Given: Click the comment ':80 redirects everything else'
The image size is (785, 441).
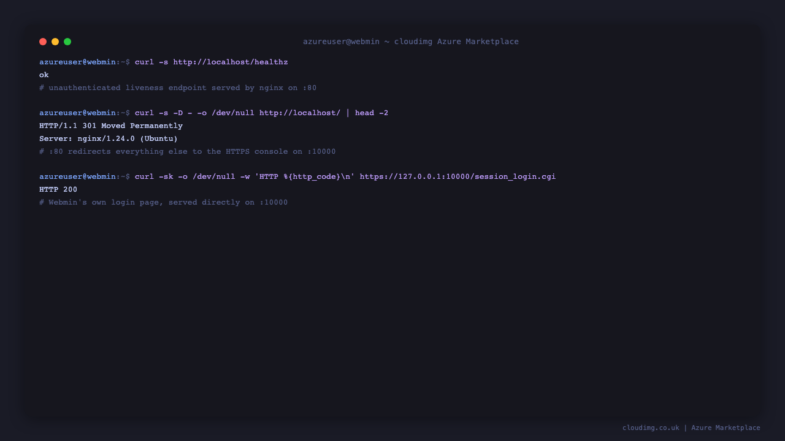Looking at the screenshot, I should (x=188, y=151).
